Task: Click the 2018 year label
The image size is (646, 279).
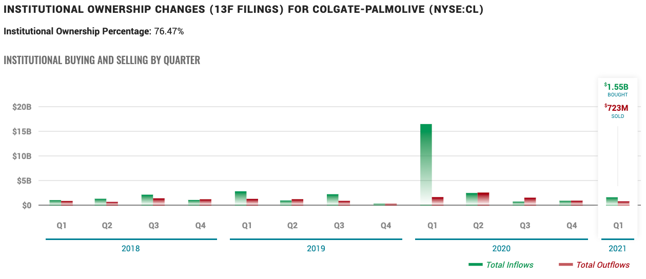Action: [x=131, y=249]
